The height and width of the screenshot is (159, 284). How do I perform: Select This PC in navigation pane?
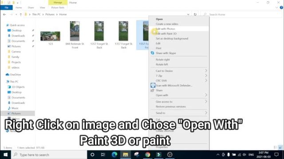click(14, 82)
